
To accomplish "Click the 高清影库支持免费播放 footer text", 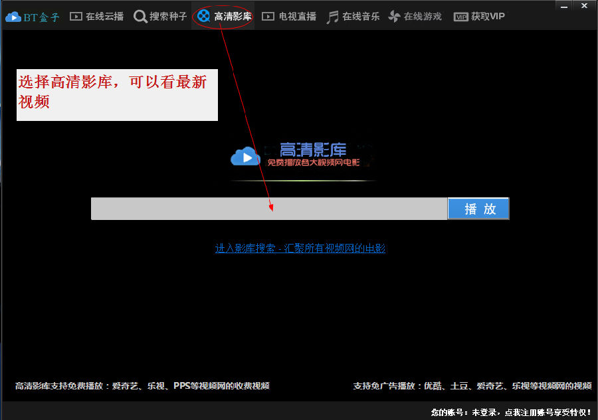I will [142, 386].
